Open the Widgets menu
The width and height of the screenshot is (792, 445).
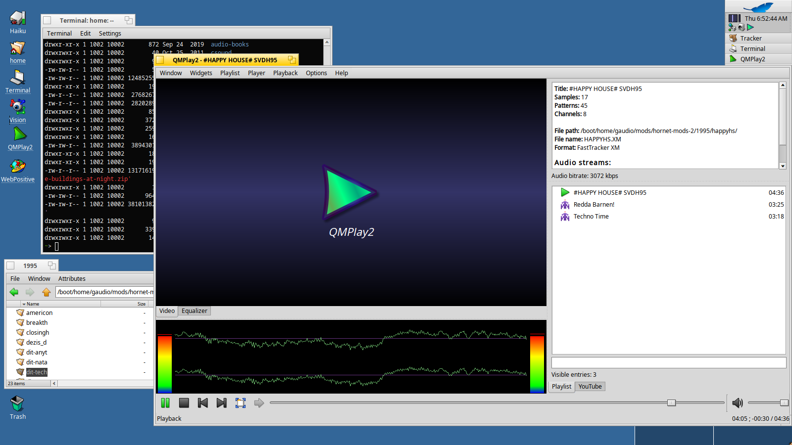click(201, 73)
